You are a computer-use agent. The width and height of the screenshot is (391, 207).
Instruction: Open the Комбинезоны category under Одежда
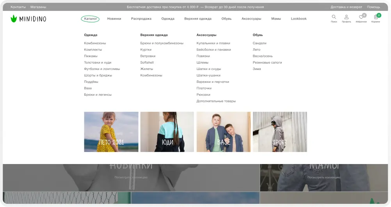click(95, 43)
